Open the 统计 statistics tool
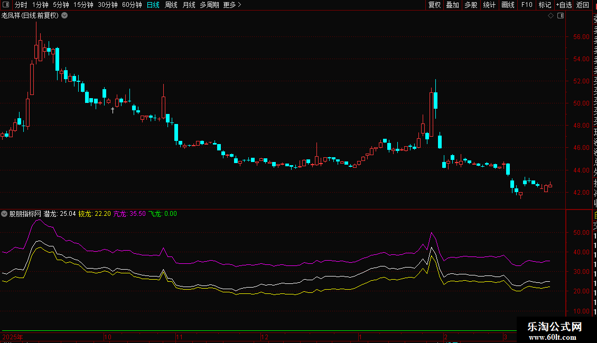Viewport: 597px width, 343px height. pyautogui.click(x=489, y=5)
